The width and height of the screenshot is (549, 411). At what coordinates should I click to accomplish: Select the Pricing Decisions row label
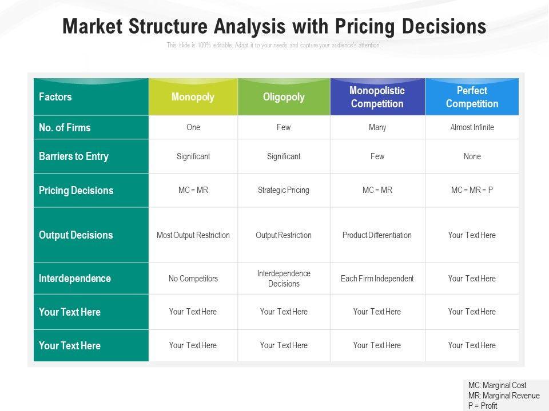[x=76, y=191]
